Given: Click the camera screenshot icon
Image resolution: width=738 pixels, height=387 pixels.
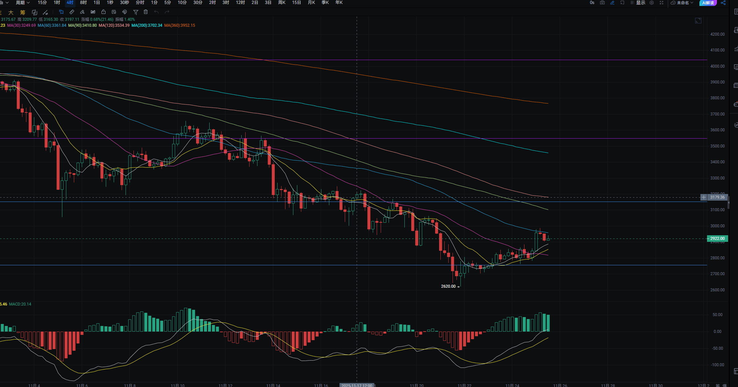Looking at the screenshot, I should click(x=602, y=3).
